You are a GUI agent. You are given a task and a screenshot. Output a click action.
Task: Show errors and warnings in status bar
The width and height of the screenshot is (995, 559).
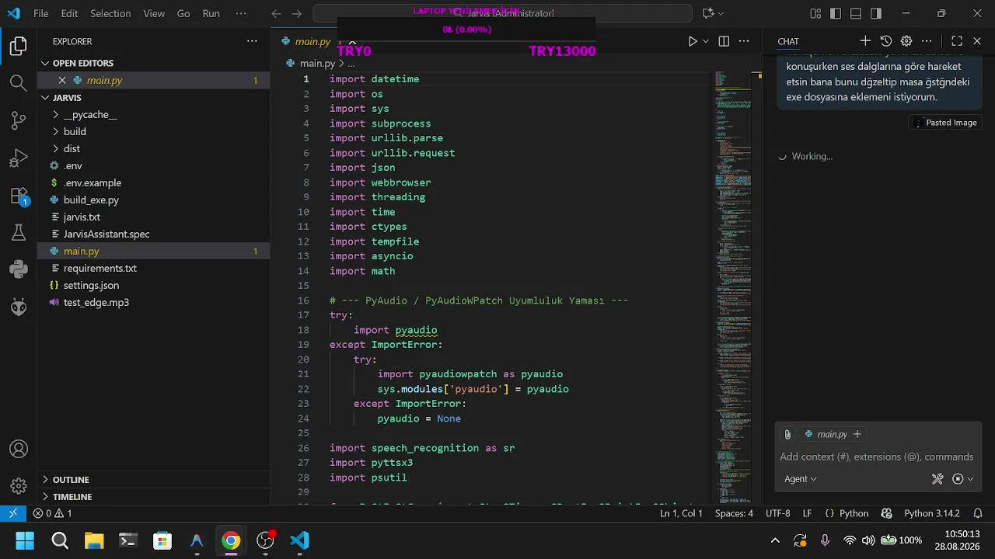pos(52,513)
